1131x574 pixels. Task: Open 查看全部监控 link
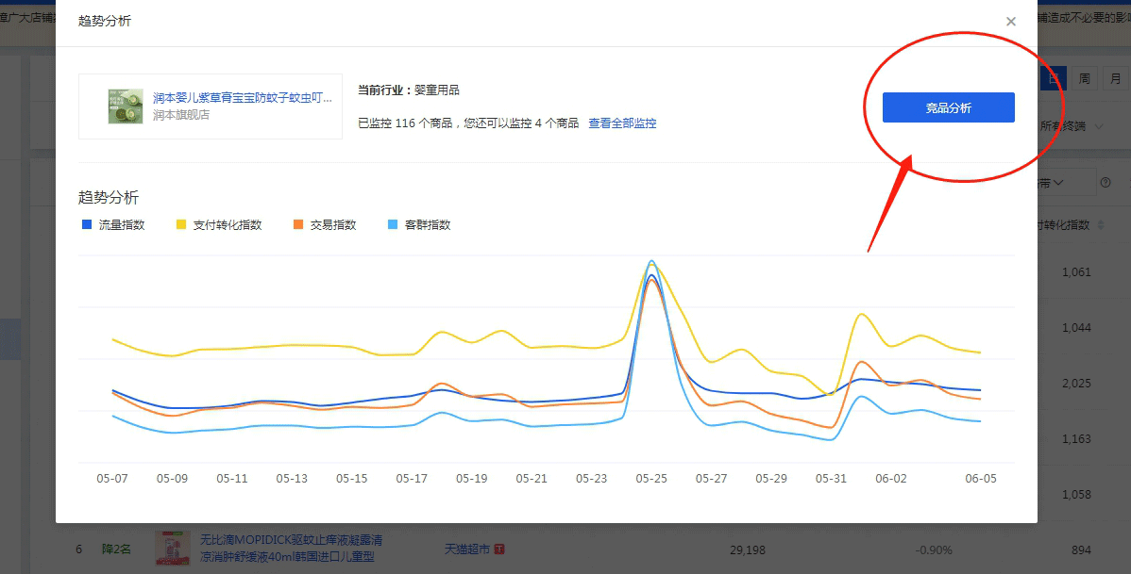click(622, 123)
